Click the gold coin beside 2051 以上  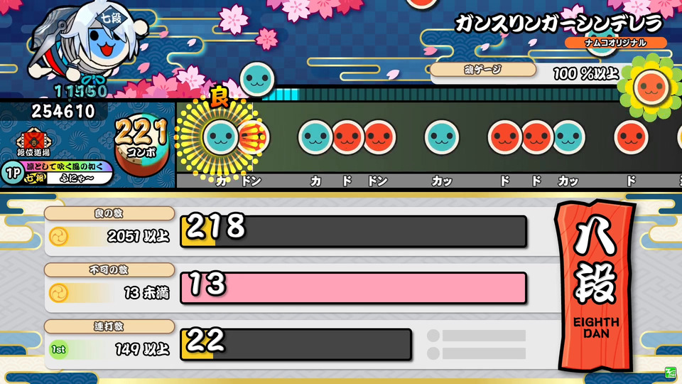pyautogui.click(x=58, y=237)
